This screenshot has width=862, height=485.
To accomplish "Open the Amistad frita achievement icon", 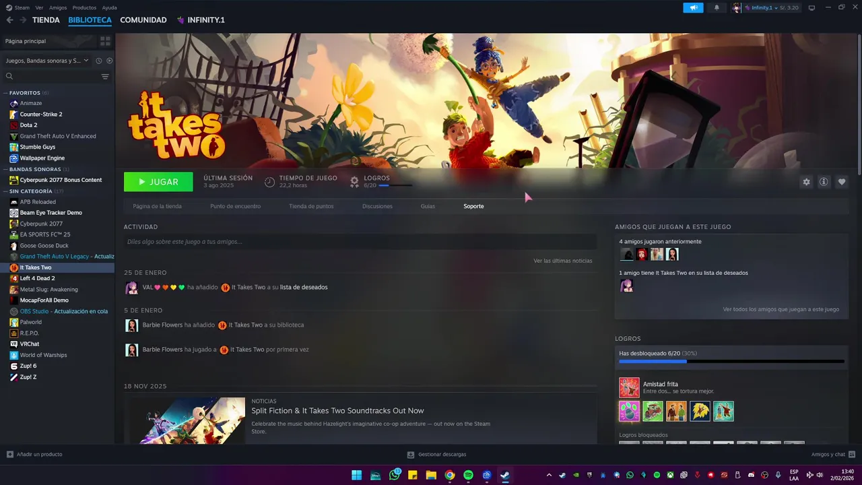I will (x=629, y=387).
